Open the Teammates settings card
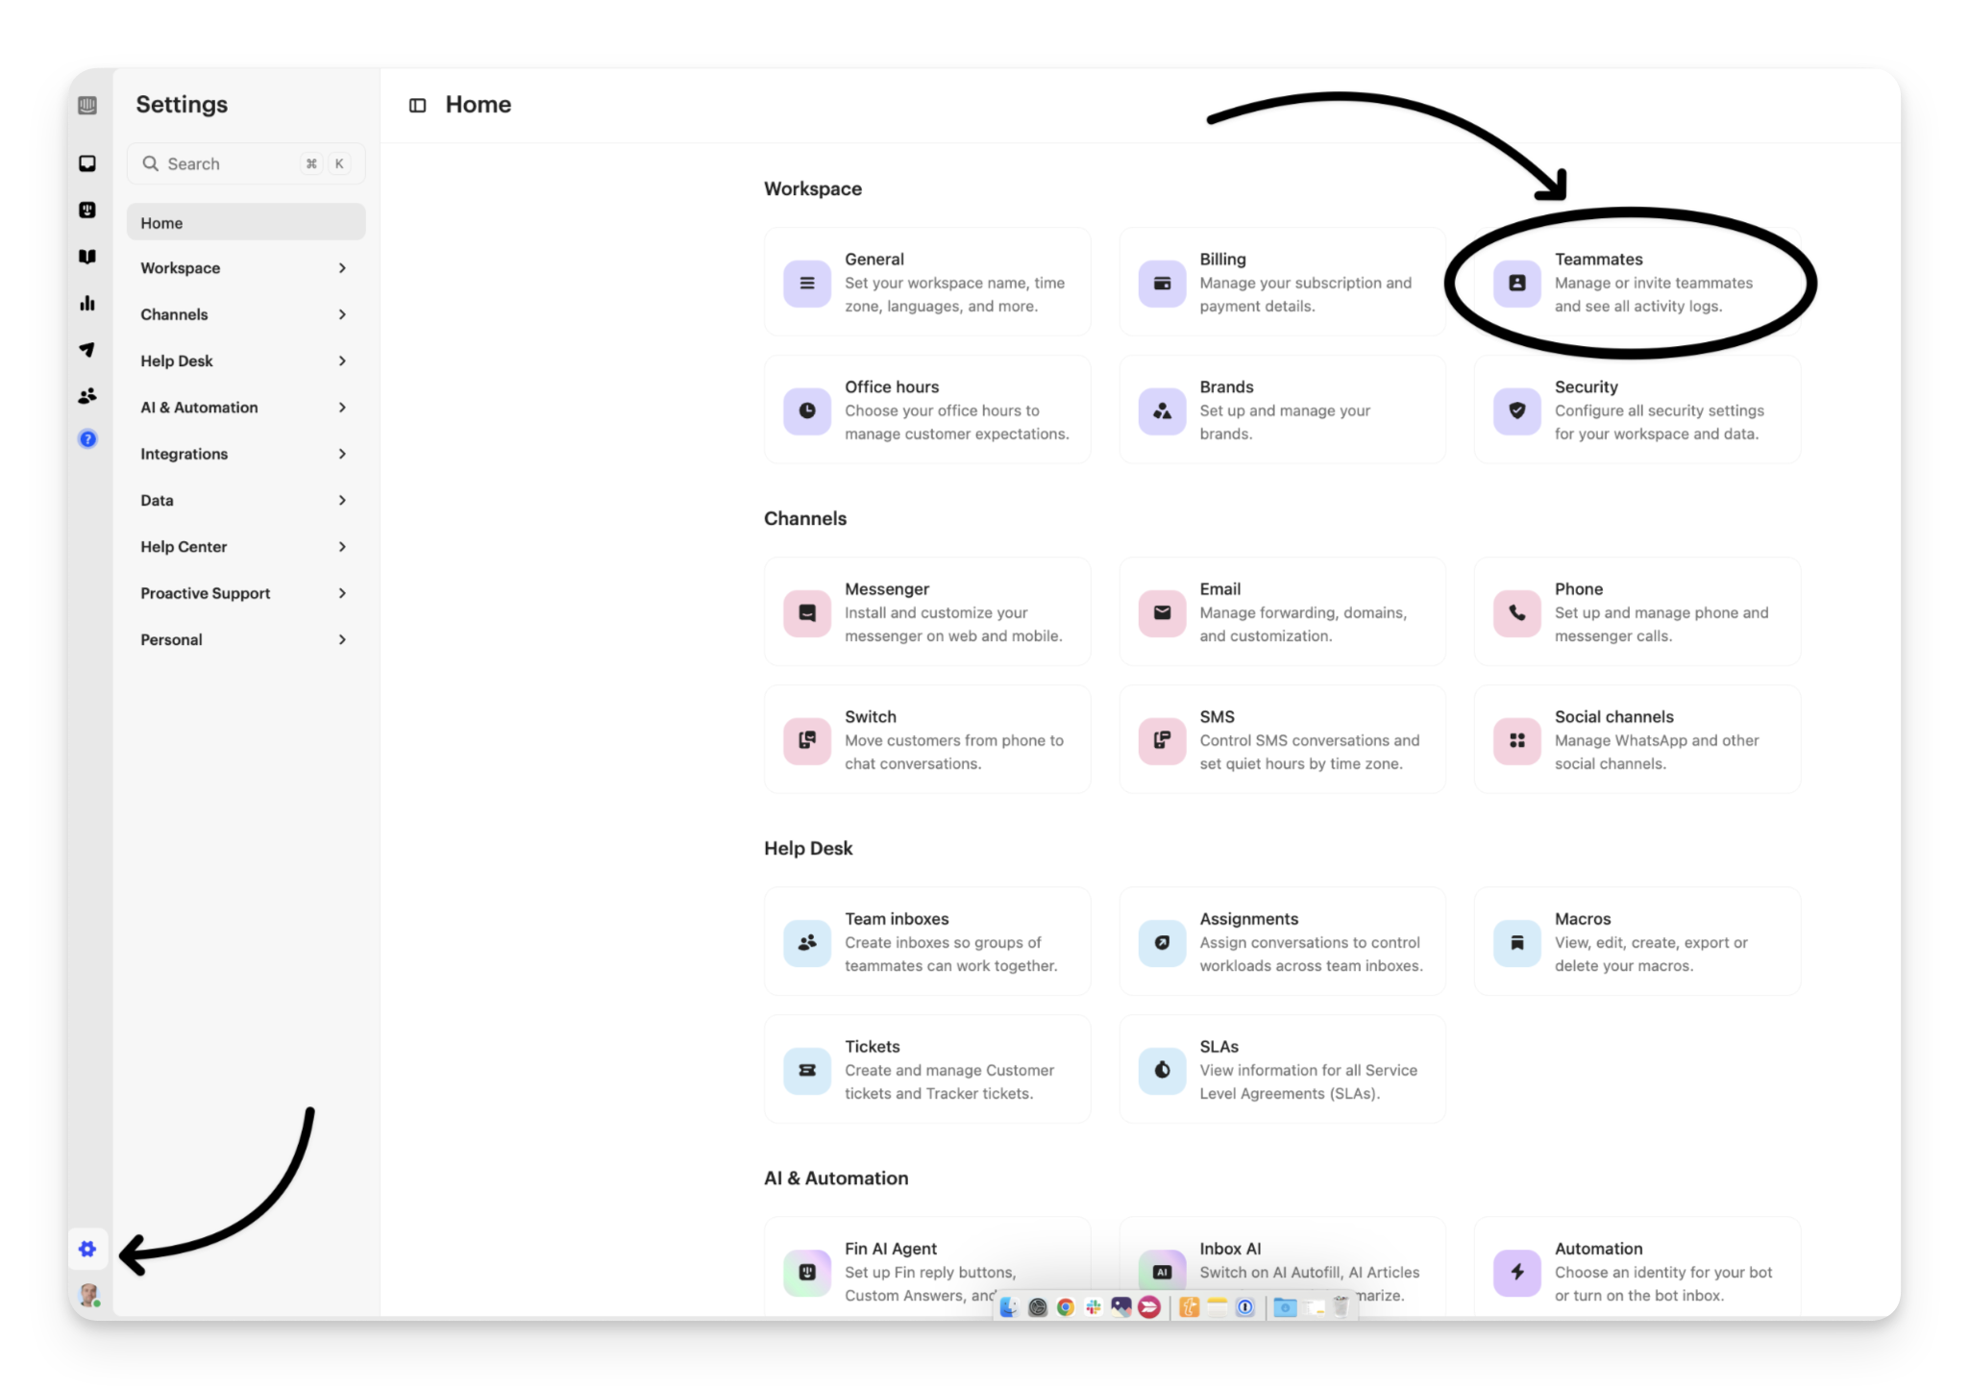 click(1637, 283)
